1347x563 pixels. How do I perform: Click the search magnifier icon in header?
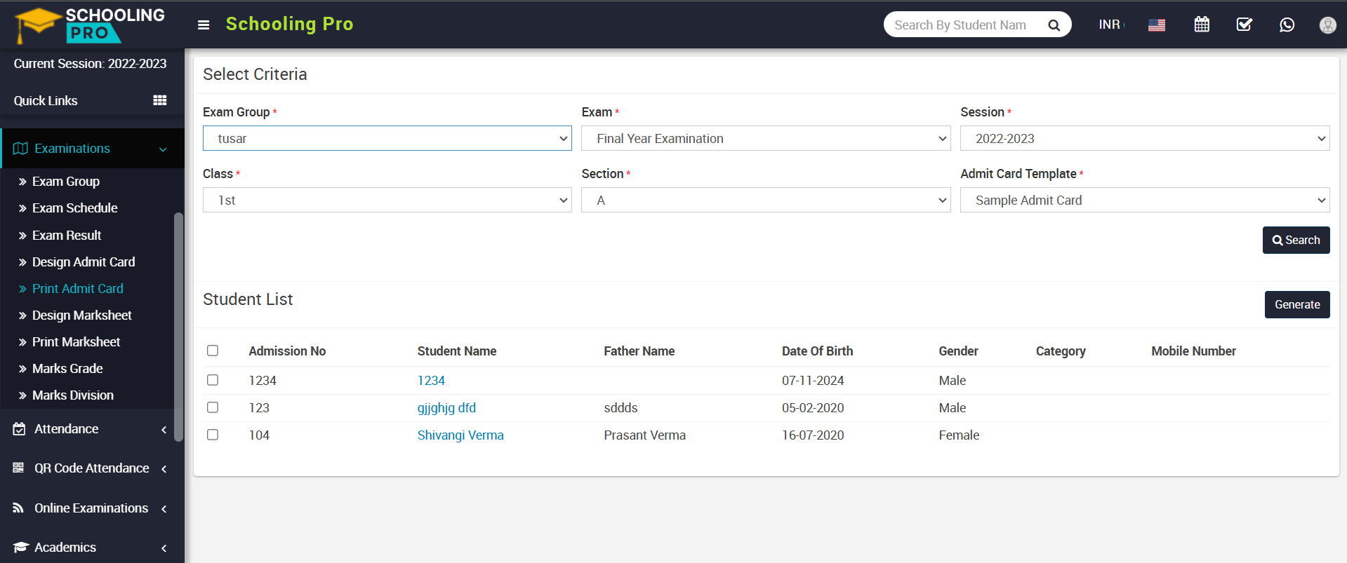coord(1054,25)
